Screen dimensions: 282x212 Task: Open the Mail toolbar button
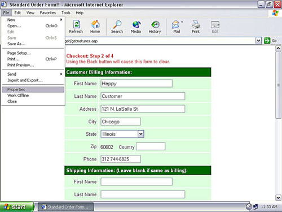pos(176,27)
